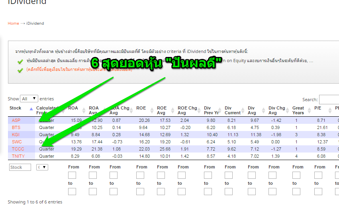Click the Great Years to filter box
The height and width of the screenshot is (223, 339).
296,192
